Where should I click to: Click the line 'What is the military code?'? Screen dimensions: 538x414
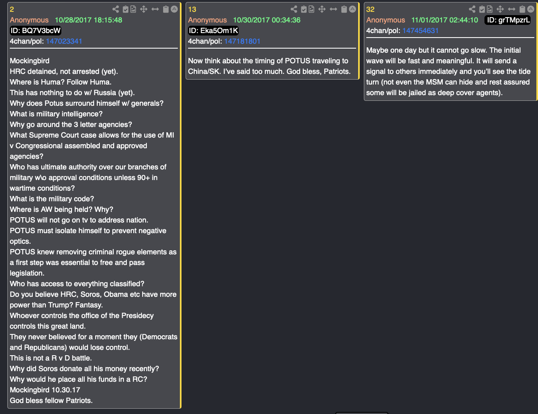coord(52,199)
